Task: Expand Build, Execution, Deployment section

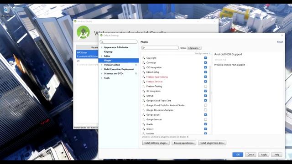Action: (x=101, y=69)
